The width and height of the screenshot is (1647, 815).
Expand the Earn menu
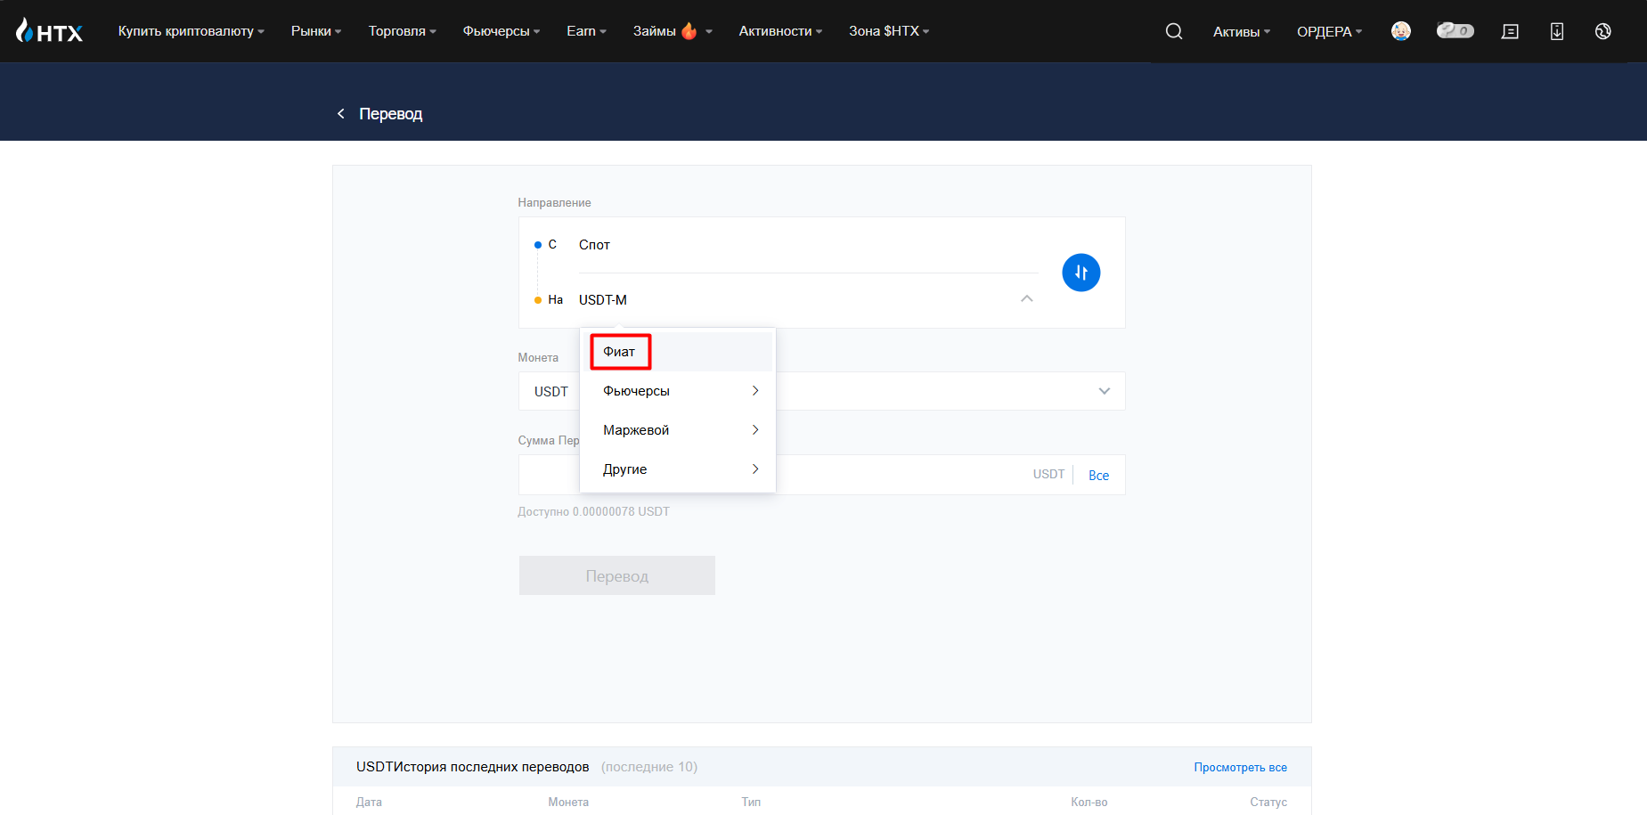click(x=586, y=31)
